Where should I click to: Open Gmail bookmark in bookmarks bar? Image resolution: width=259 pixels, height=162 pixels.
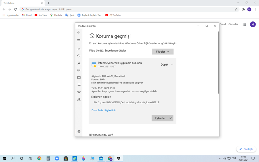pos(27,15)
